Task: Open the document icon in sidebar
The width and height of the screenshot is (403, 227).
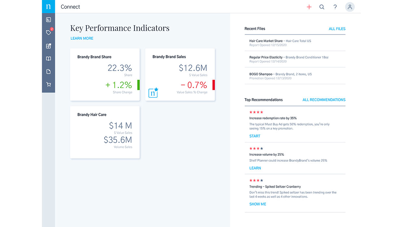Action: 48,72
